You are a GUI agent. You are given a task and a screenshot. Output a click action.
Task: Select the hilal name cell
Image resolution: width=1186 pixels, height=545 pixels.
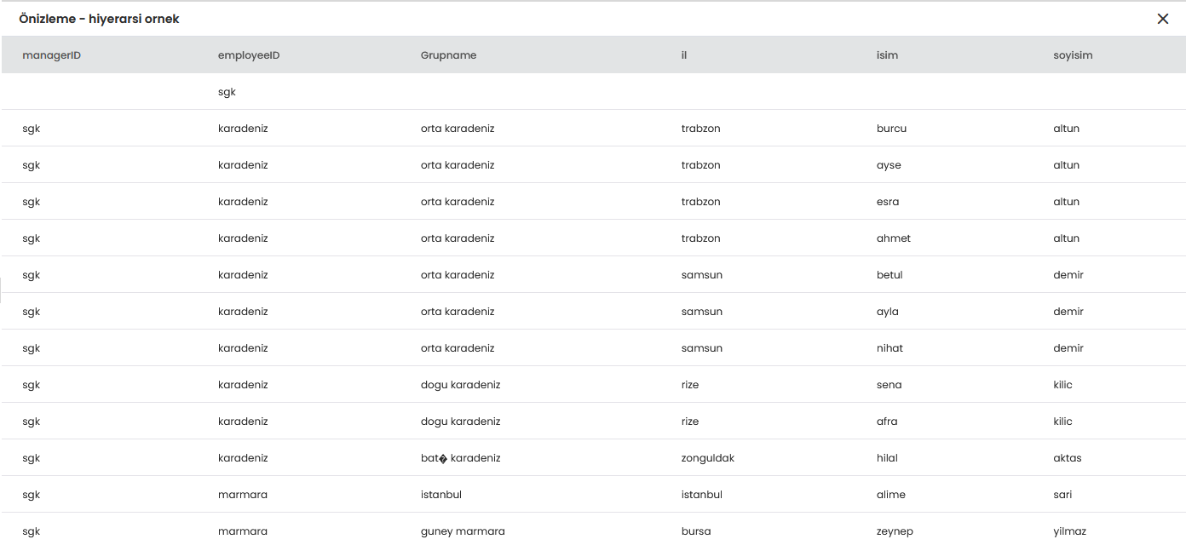887,458
